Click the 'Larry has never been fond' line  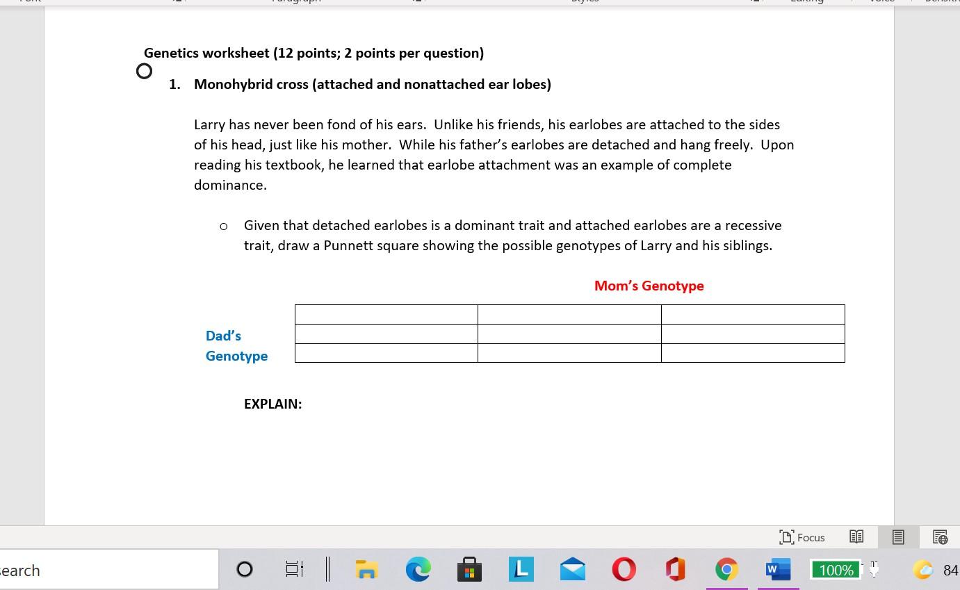point(487,124)
